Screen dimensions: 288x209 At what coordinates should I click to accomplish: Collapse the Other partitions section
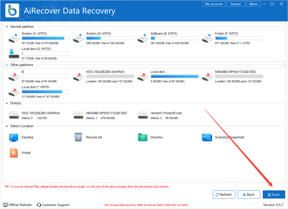[6, 65]
